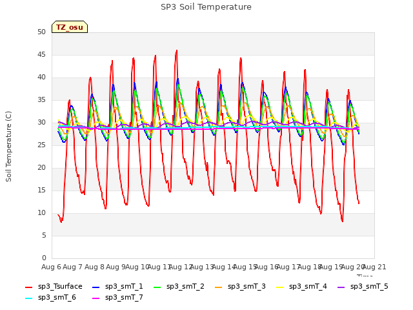The width and height of the screenshot is (413, 310).
Task: Click the yellow sp3_smT_4 legend swatch
Action: 279,287
